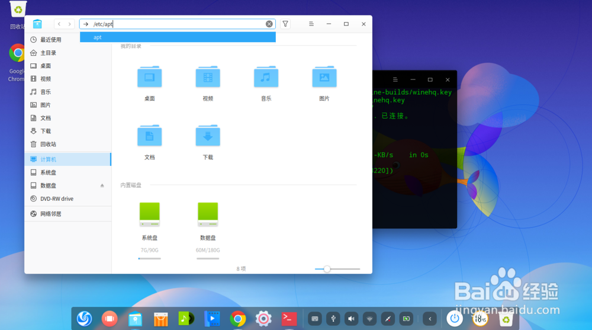
Task: Open Data Disk (数据盘) in the sidebar
Action: tap(68, 185)
